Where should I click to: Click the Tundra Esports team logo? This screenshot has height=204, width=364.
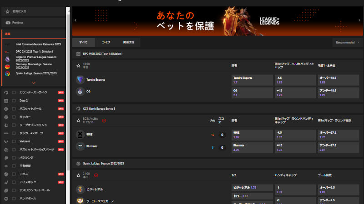pos(80,79)
